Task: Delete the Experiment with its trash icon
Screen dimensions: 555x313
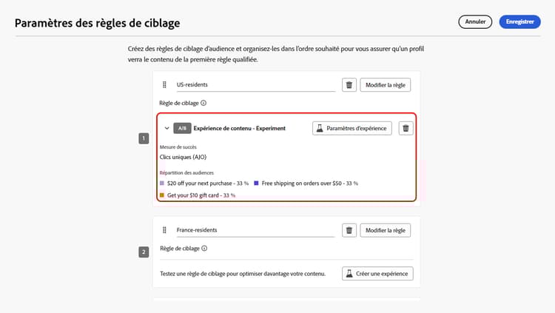Action: 406,128
